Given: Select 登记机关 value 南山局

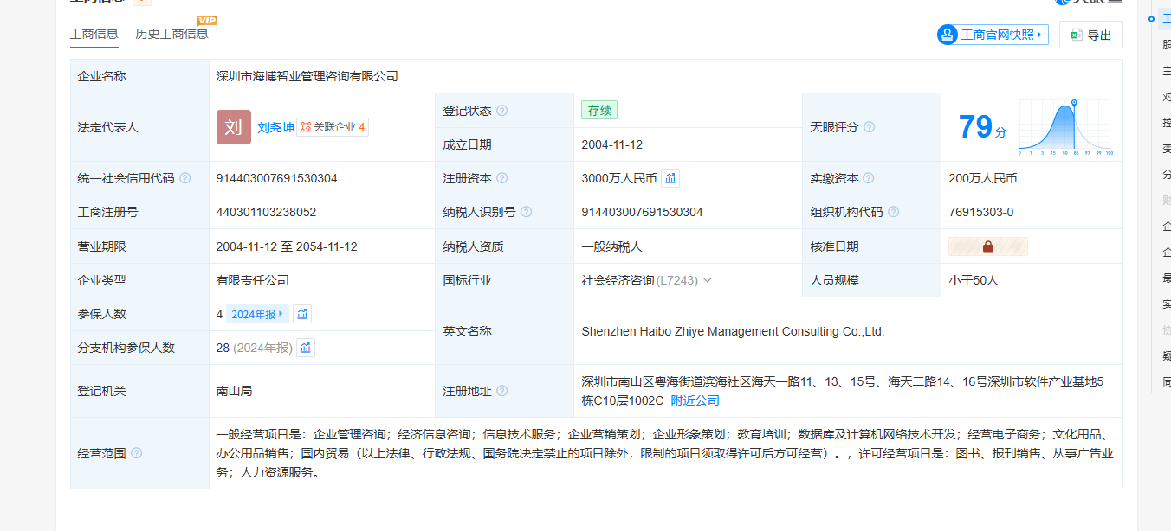Looking at the screenshot, I should pos(235,391).
